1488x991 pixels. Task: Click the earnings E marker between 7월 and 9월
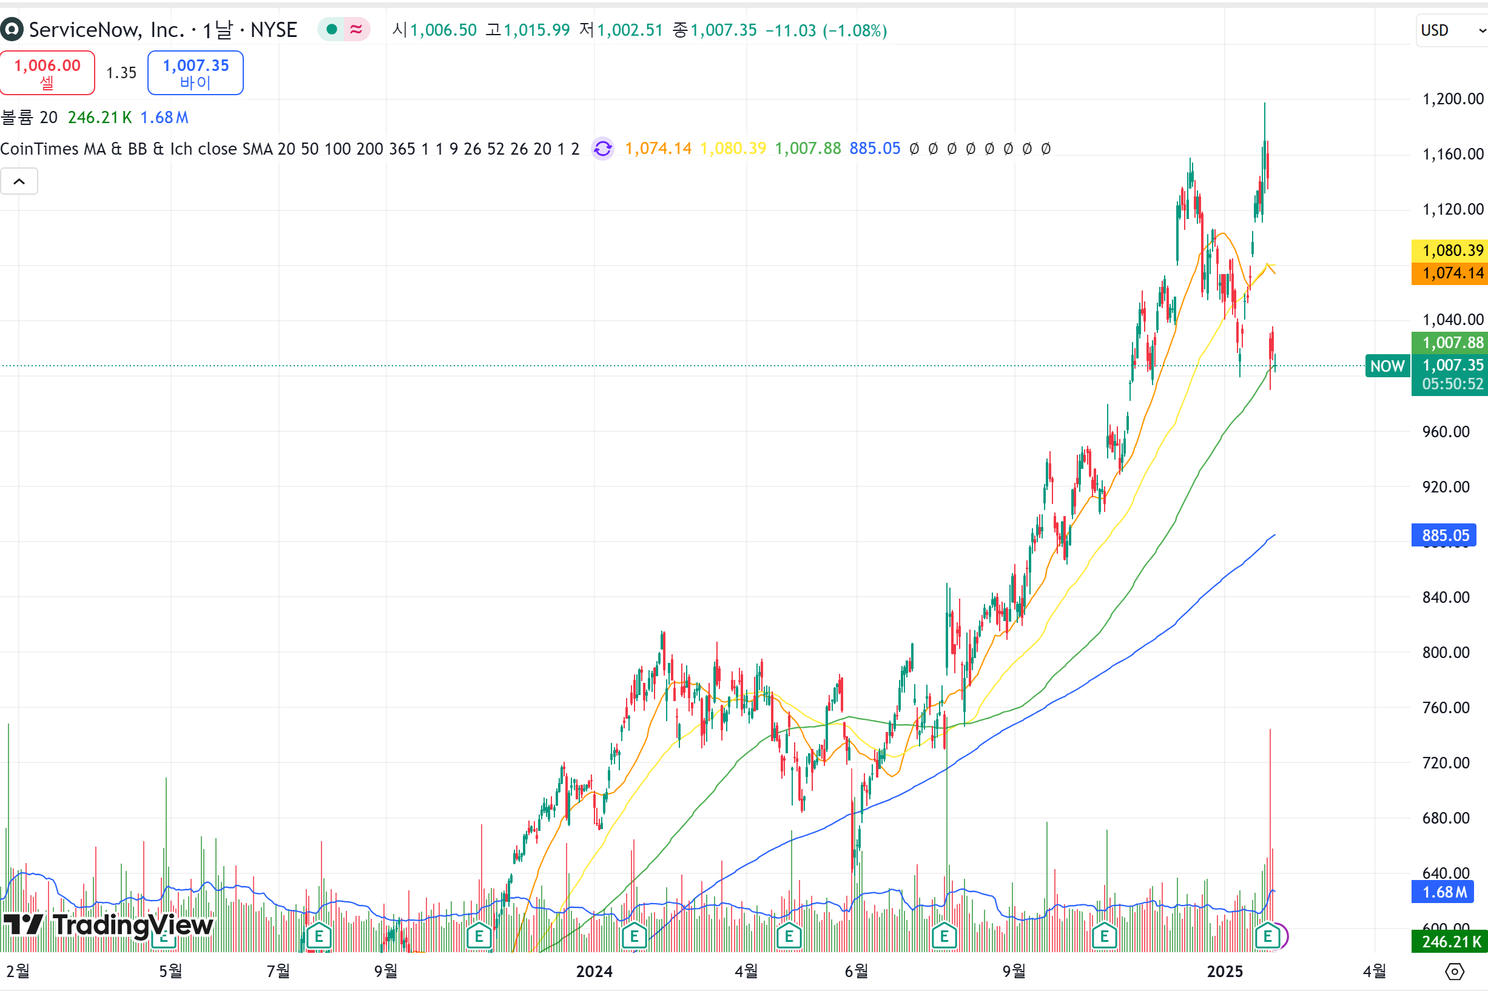318,936
